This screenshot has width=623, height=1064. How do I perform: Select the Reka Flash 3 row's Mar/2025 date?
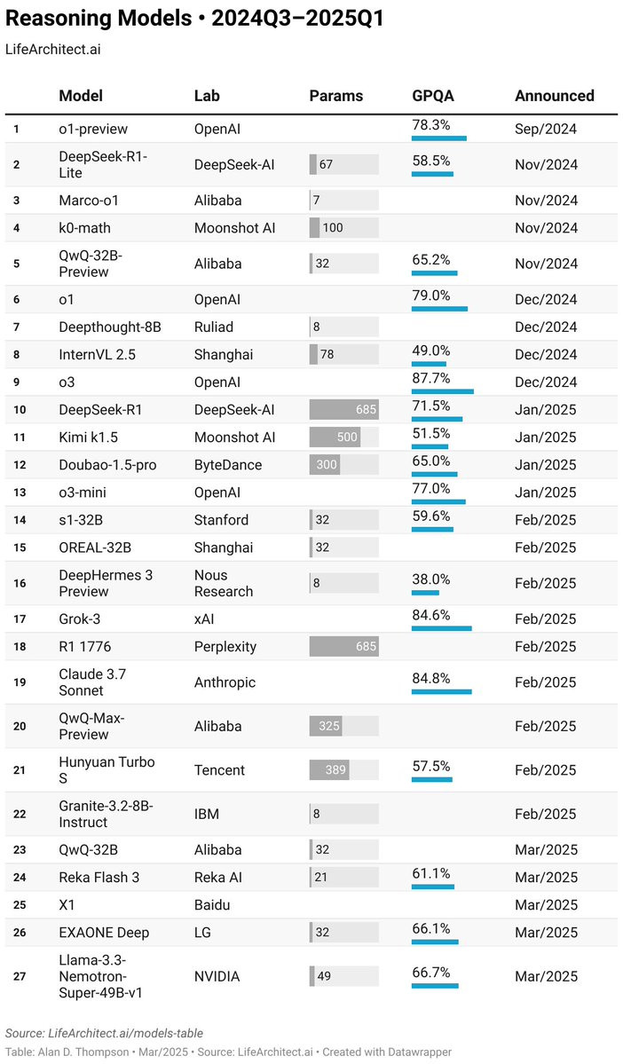coord(547,878)
